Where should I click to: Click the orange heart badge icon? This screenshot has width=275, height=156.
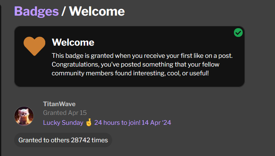pyautogui.click(x=34, y=46)
